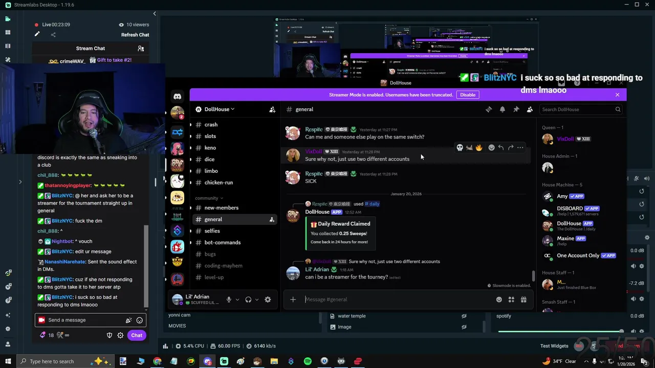
Task: Open Discord notification settings bell
Action: [x=503, y=109]
